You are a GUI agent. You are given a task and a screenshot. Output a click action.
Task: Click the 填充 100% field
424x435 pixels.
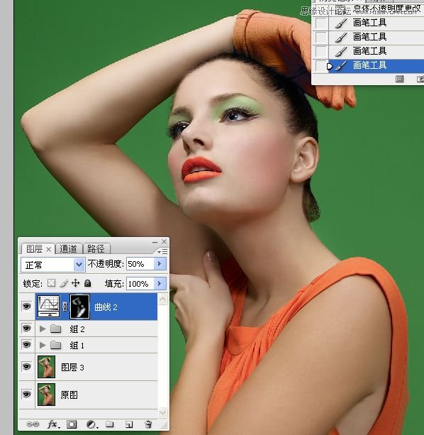coord(140,284)
